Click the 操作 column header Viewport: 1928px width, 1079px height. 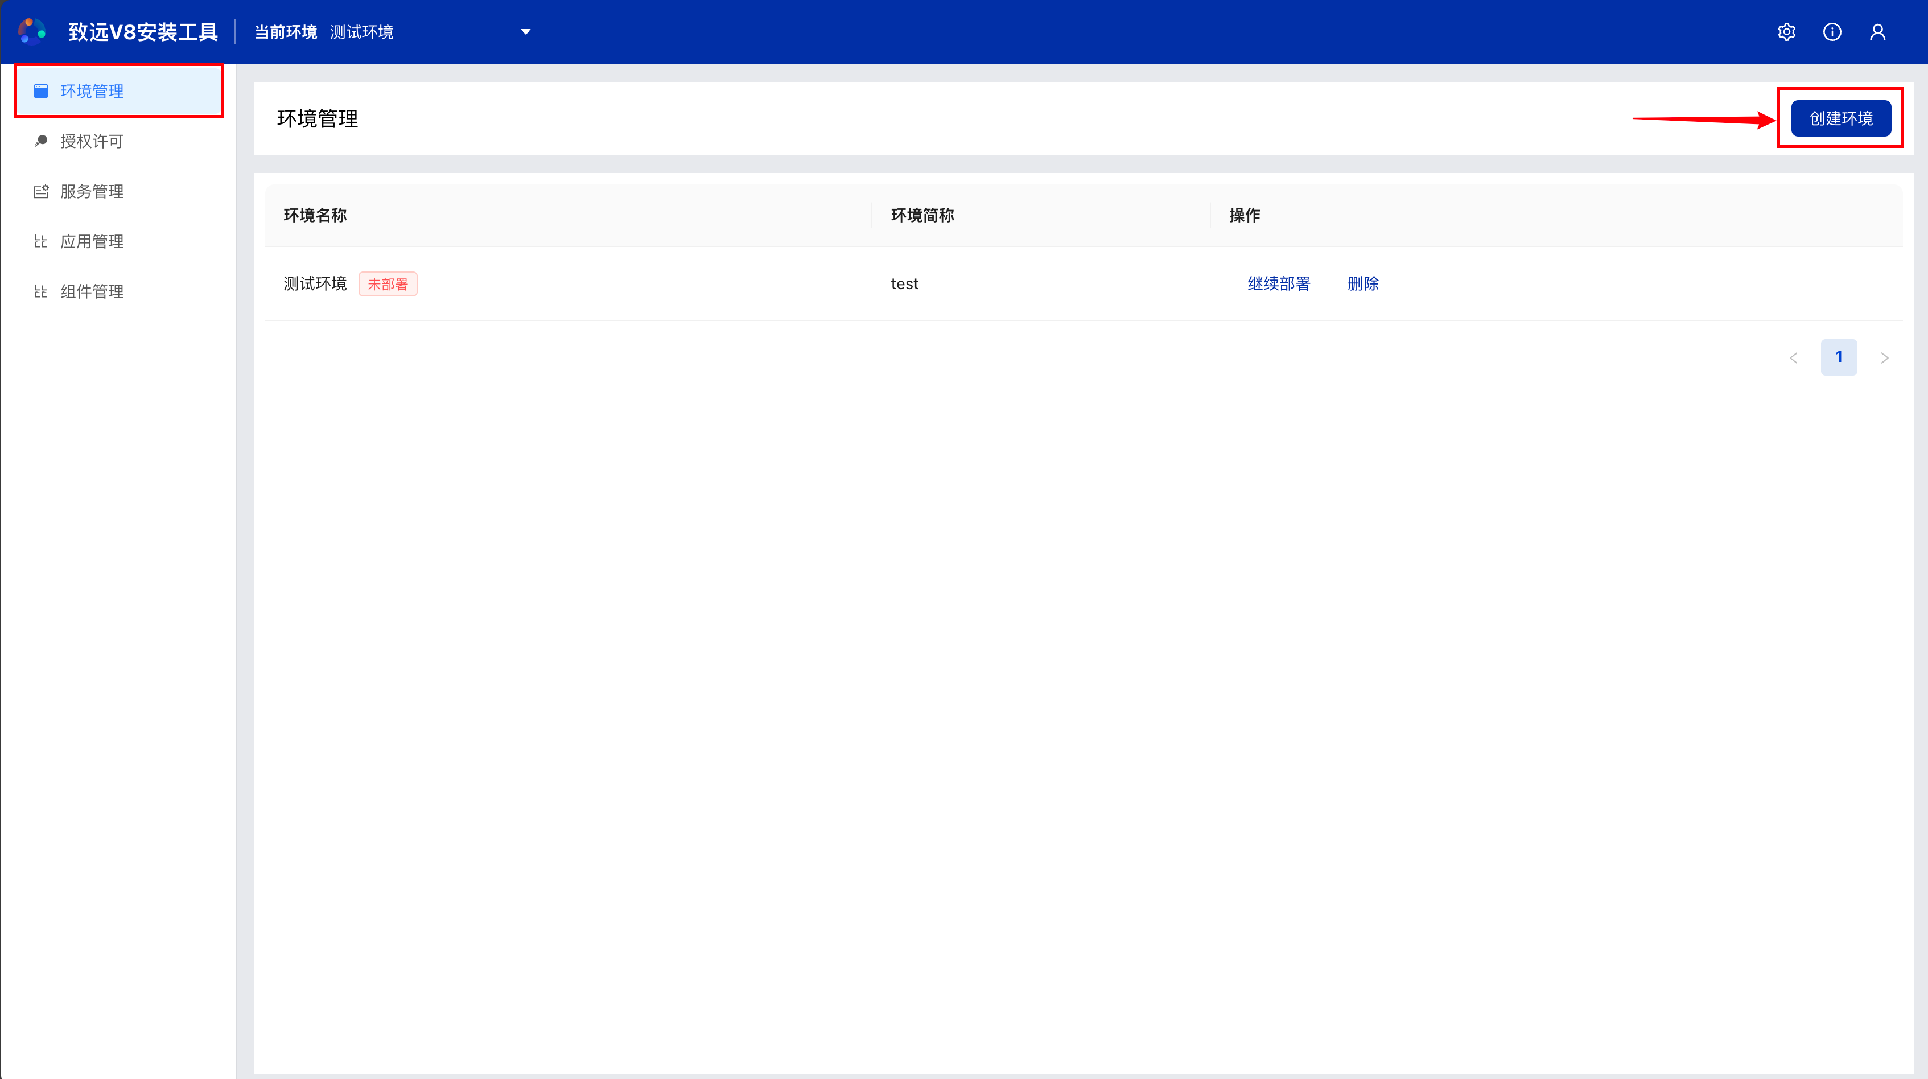click(x=1245, y=216)
